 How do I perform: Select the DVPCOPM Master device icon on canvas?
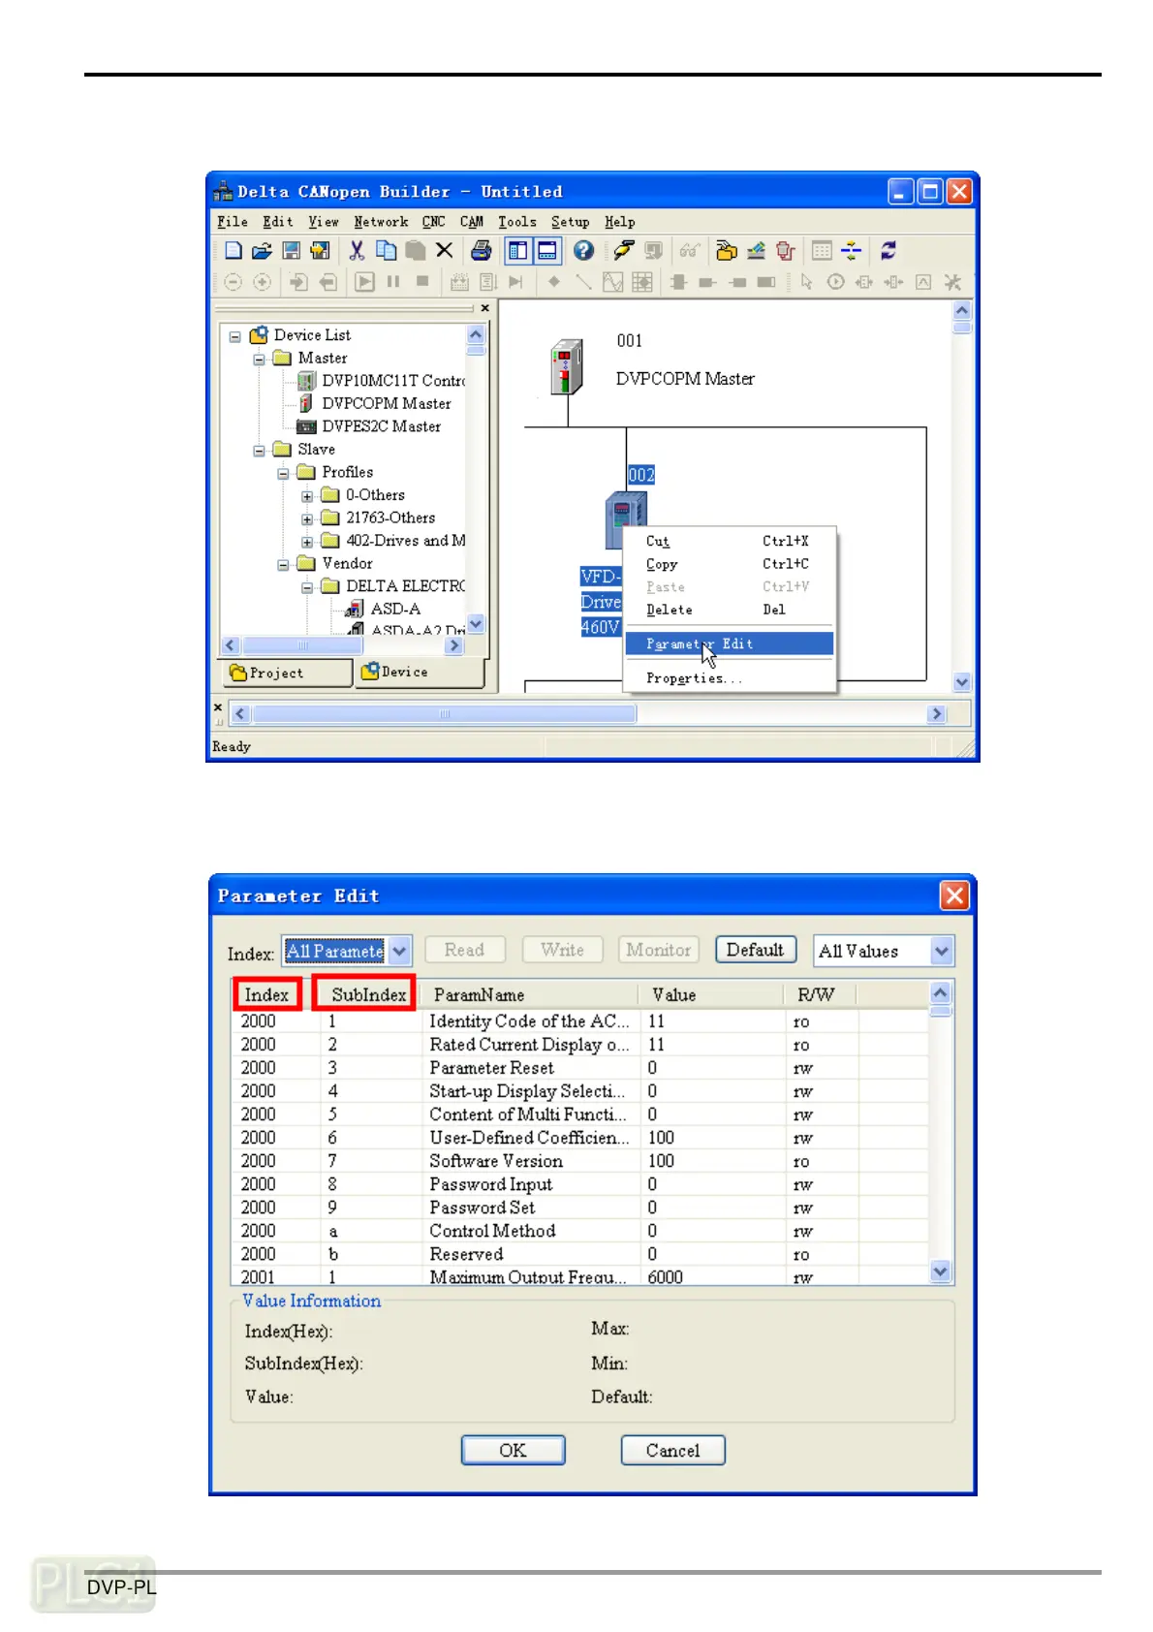[568, 366]
